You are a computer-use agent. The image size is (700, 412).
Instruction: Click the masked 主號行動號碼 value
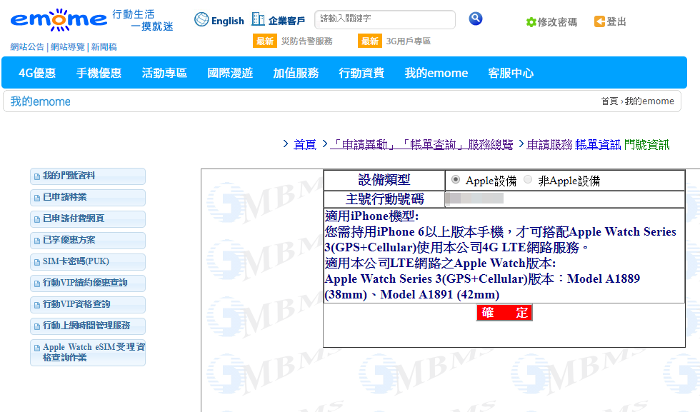click(x=474, y=199)
